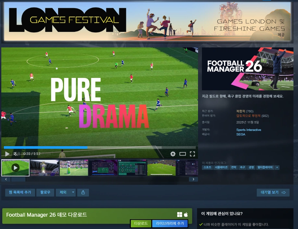Open the 대기열 보기 queue button

tap(273, 192)
